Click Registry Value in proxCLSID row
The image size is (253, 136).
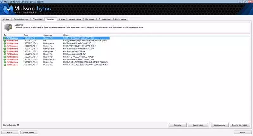49,43
